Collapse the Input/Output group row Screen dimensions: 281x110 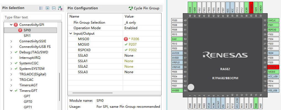[x=71, y=34]
